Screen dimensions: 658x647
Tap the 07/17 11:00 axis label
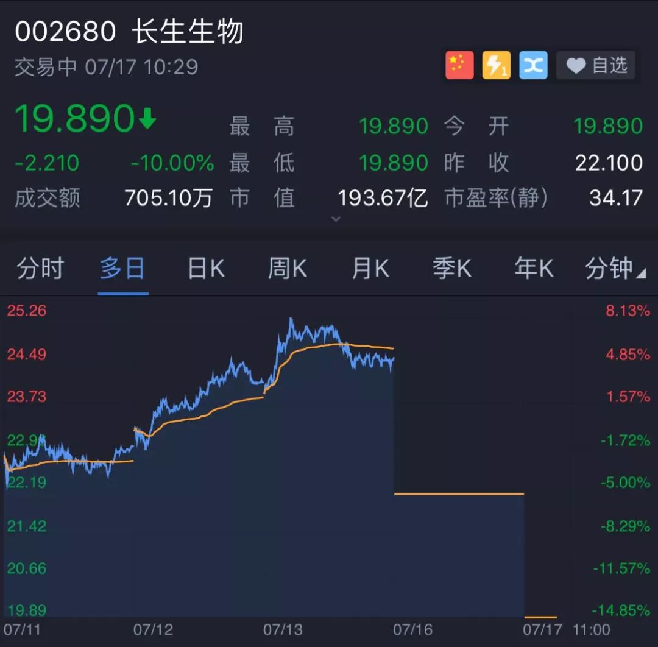tap(567, 629)
